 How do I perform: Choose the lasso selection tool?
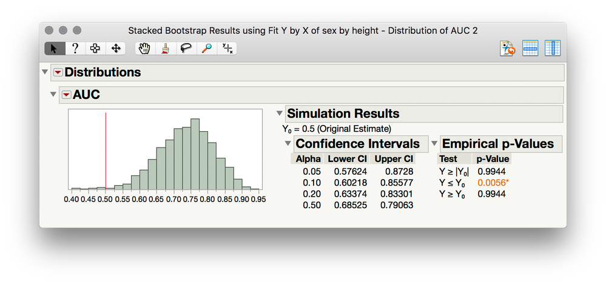186,49
